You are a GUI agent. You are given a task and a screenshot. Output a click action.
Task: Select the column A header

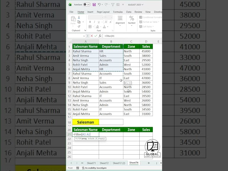(85, 42)
